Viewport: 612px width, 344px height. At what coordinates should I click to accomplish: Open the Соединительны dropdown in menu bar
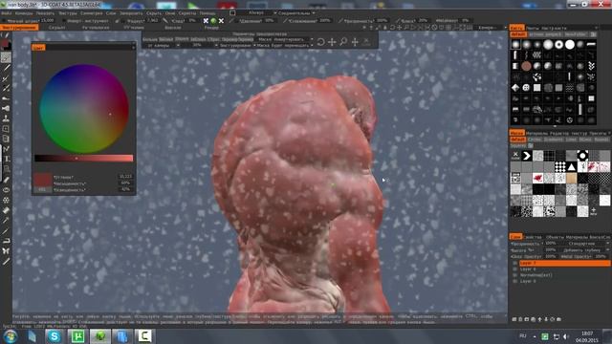(x=297, y=13)
